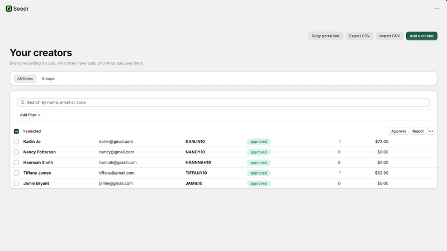The width and height of the screenshot is (447, 251).
Task: Click the name Nancy Potterson
Action: (40, 152)
